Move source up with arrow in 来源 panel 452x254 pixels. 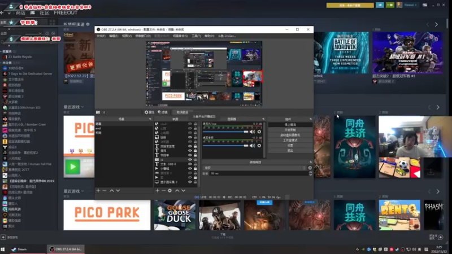(177, 190)
